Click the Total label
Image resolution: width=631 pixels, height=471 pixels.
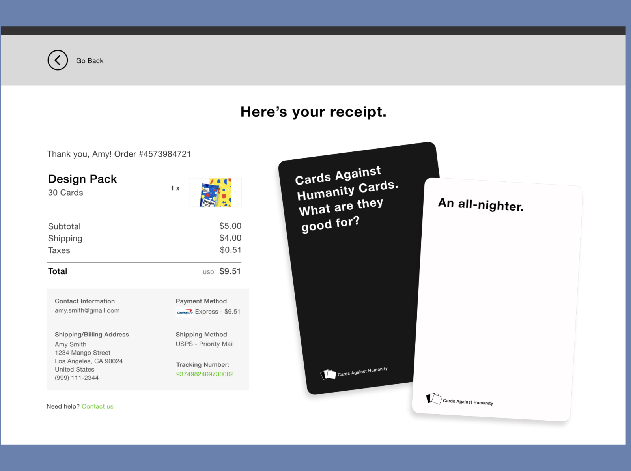pyautogui.click(x=58, y=271)
